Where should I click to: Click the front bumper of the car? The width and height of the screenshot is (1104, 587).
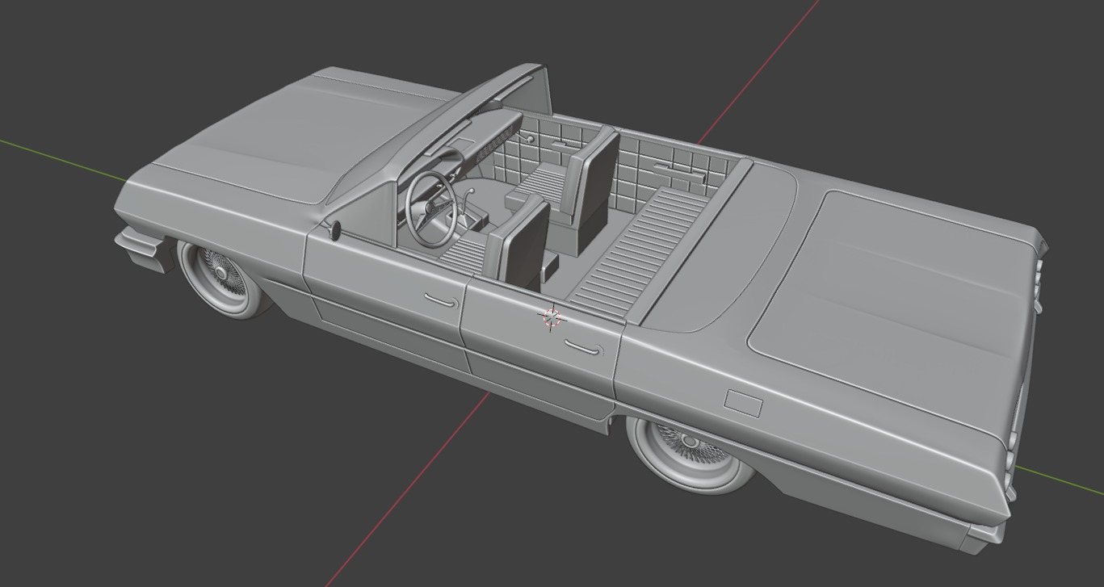tap(143, 249)
